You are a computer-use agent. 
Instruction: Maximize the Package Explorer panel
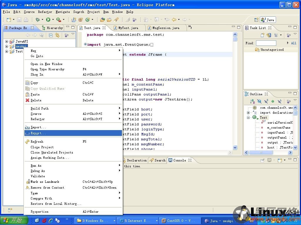(x=73, y=27)
